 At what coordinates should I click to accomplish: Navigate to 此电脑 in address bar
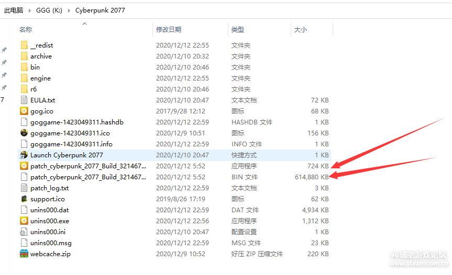coord(14,10)
